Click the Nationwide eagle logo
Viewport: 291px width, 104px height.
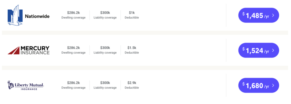(x=15, y=15)
